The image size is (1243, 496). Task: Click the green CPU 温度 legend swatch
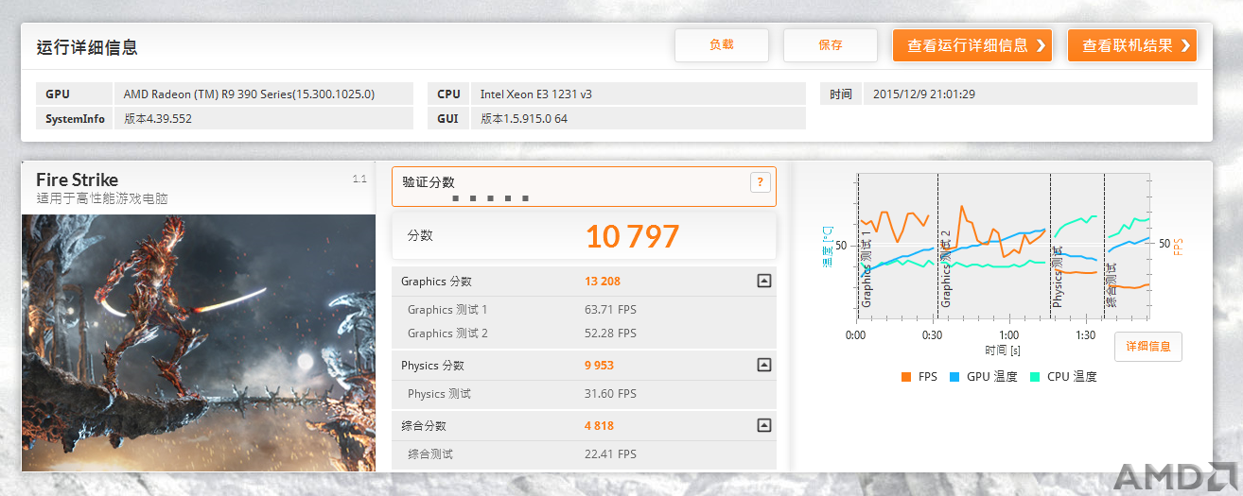1034,376
